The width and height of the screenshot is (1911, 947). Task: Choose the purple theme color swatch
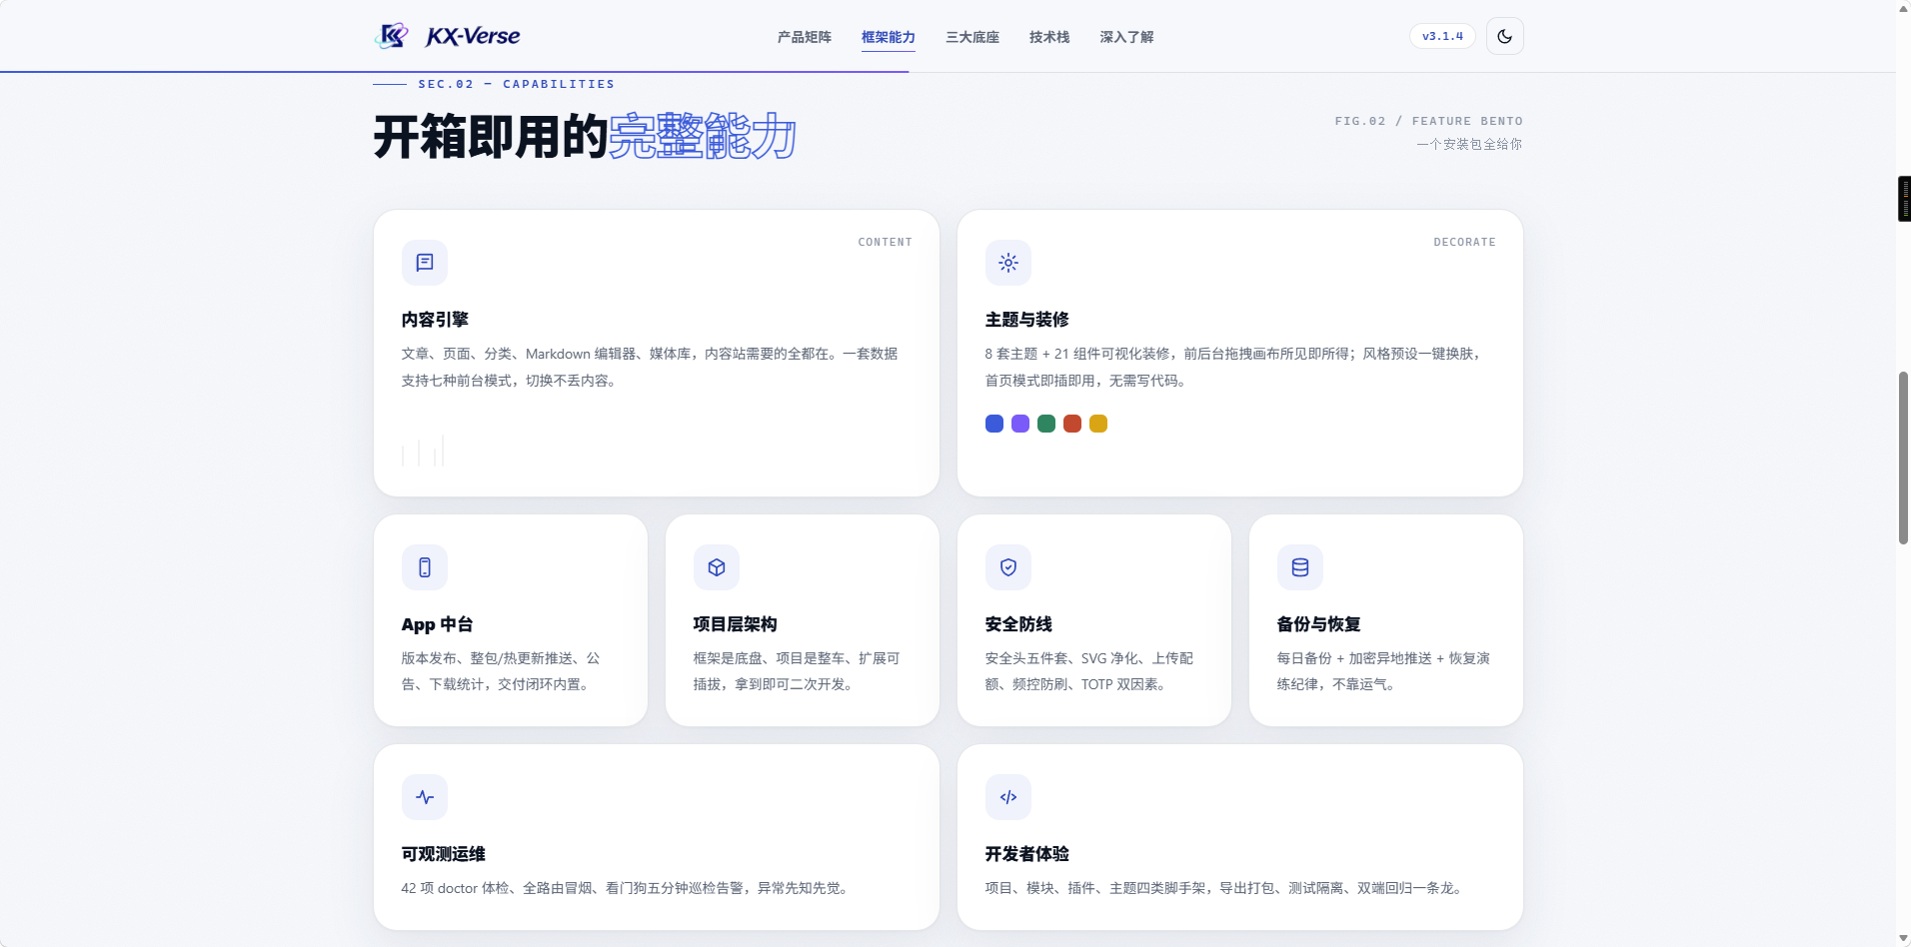(1020, 424)
